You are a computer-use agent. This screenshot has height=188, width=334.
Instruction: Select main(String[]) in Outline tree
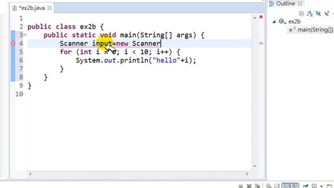click(x=315, y=30)
